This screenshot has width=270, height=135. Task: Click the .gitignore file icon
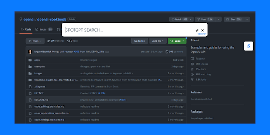tap(30, 86)
